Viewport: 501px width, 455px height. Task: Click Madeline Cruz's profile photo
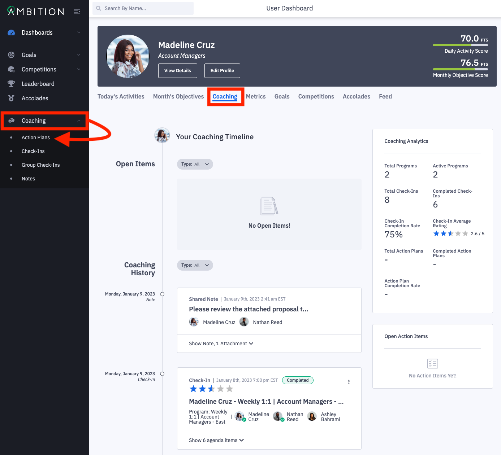tap(128, 56)
